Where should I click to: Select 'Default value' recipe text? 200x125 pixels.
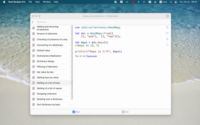43,50
